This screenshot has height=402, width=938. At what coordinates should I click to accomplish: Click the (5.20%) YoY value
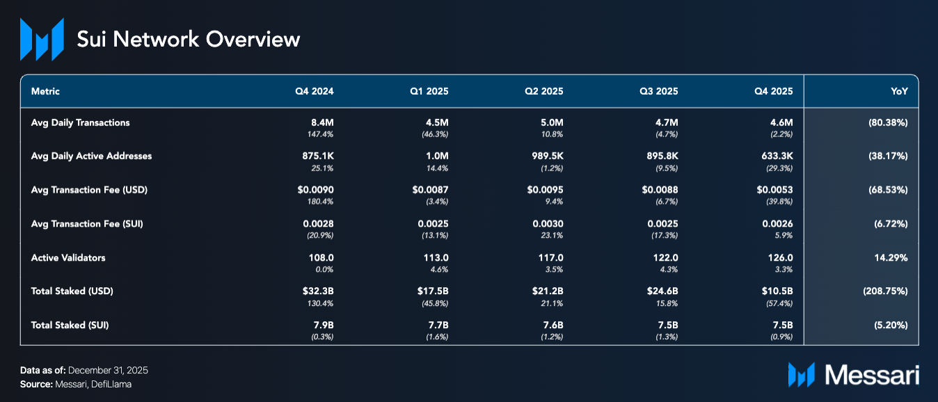pos(891,325)
